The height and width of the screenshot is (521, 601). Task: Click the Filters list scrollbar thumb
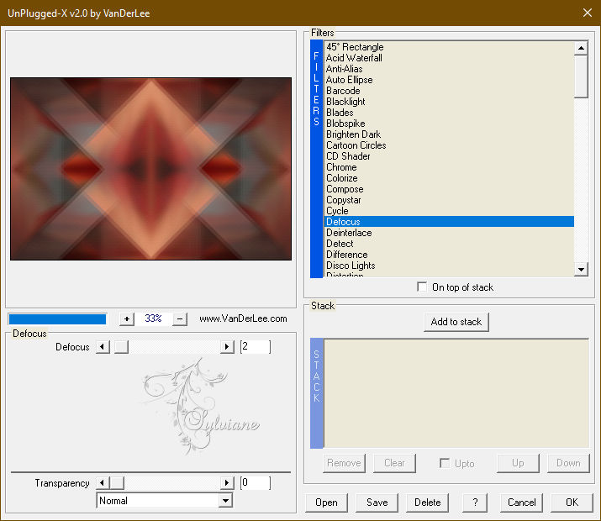tap(581, 76)
